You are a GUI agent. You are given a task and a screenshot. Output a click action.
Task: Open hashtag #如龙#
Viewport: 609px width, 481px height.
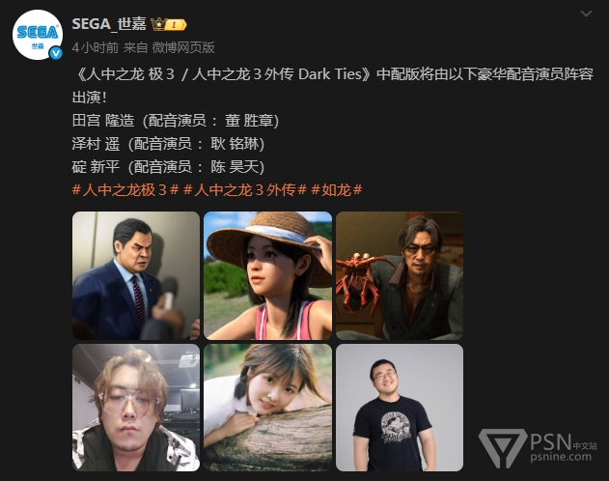337,190
